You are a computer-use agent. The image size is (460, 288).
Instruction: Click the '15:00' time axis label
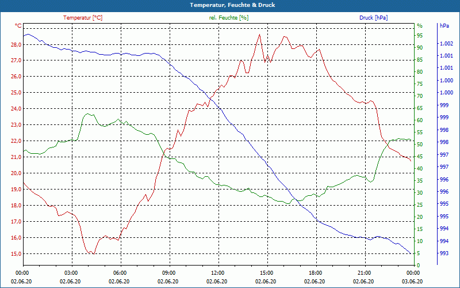266,272
